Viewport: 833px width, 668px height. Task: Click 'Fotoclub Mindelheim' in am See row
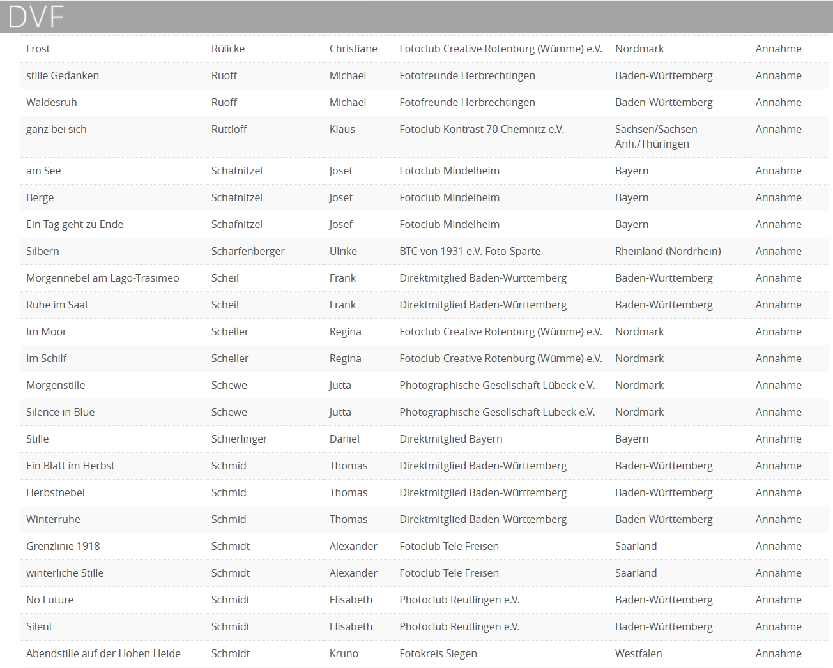click(450, 171)
